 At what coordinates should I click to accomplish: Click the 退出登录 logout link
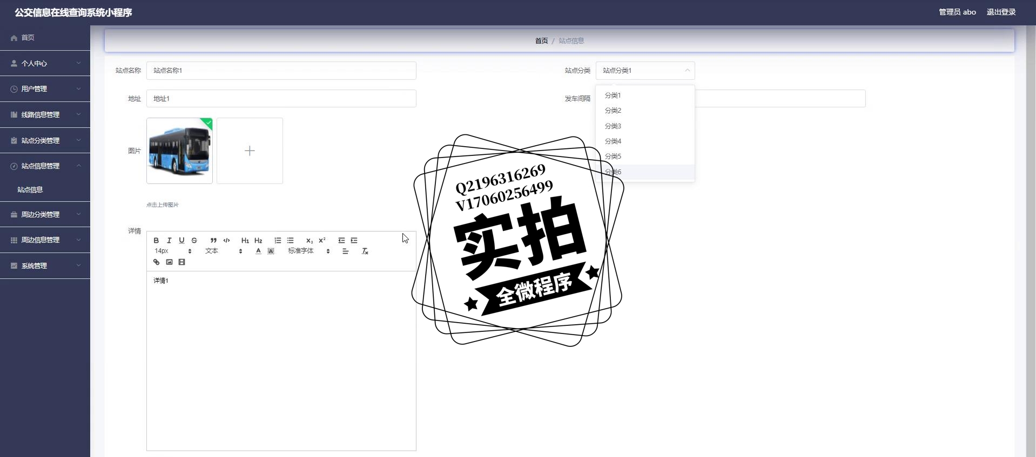pos(1001,12)
